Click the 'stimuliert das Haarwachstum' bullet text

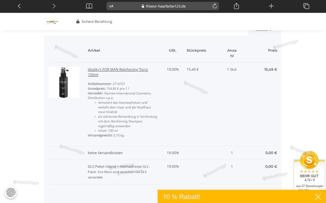click(x=124, y=107)
